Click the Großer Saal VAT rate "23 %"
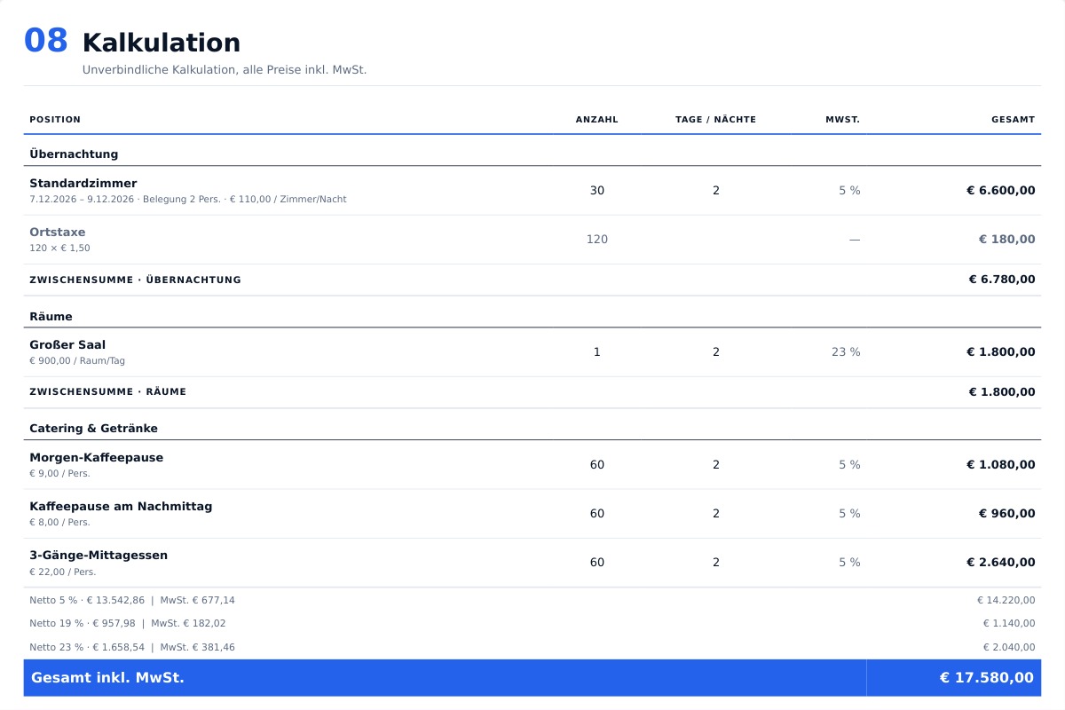 tap(846, 352)
